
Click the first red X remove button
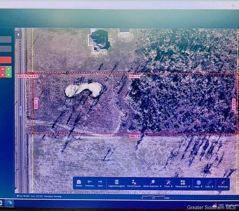[x=3, y=69]
